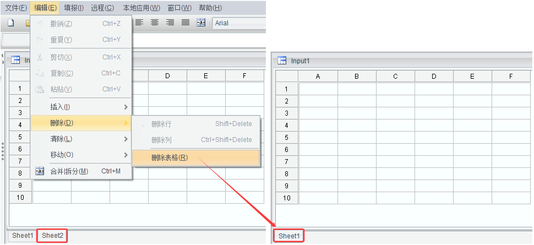The image size is (534, 245).
Task: Open the 本地应用 menu
Action: (x=141, y=8)
